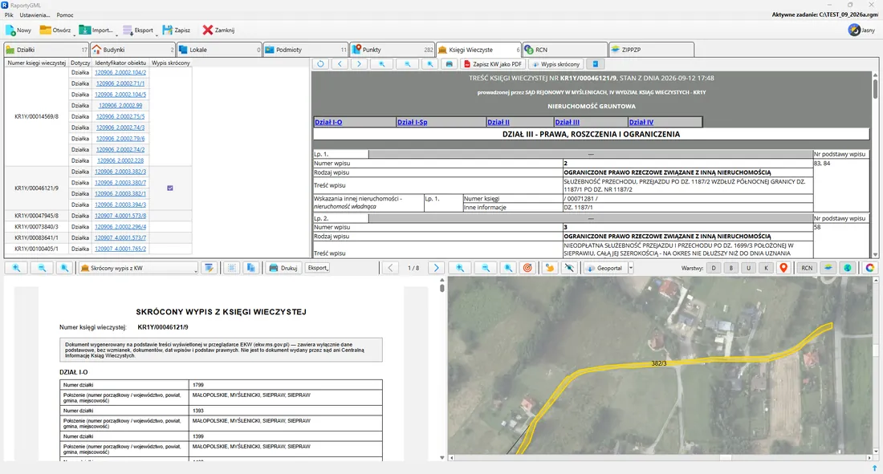
Task: Open the Skrócony wypis z KW dropdown
Action: coord(139,268)
